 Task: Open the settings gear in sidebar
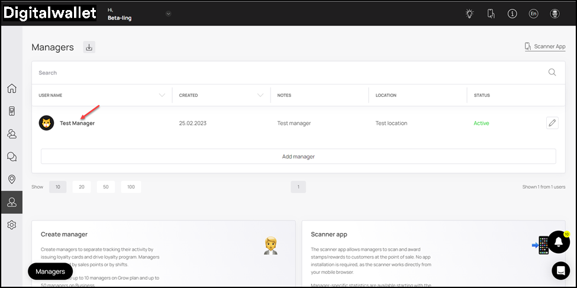(x=12, y=225)
